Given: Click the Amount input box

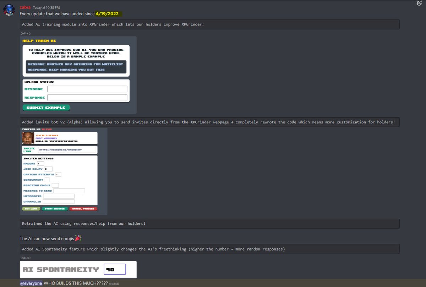Looking at the screenshot, I should click(40, 164).
